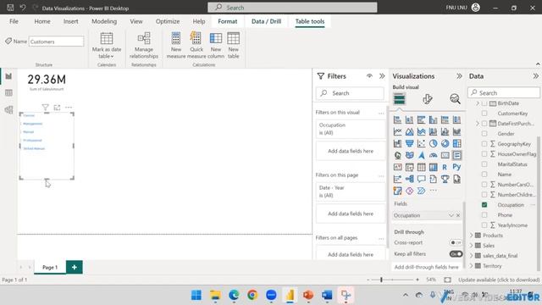Click Update available download link
The height and width of the screenshot is (305, 542).
click(499, 280)
